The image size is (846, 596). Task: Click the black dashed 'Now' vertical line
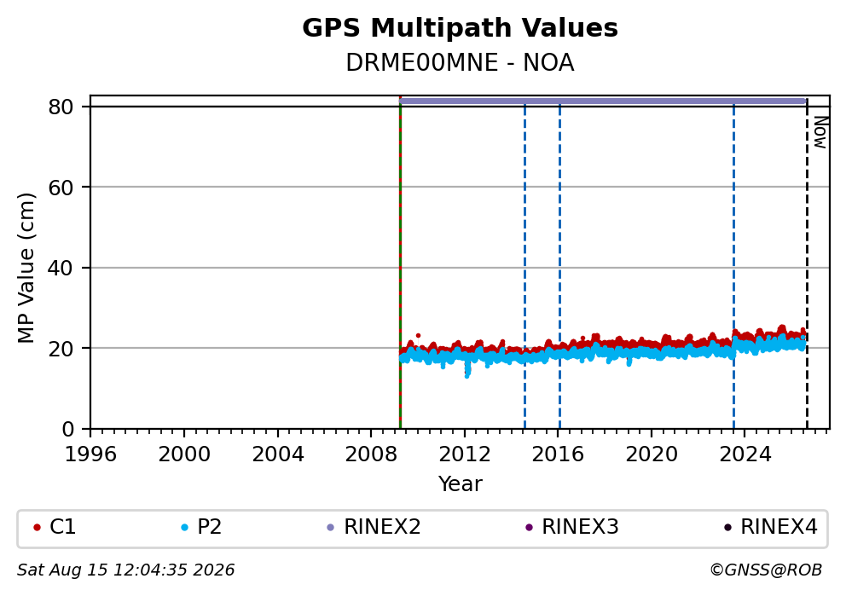click(x=807, y=264)
